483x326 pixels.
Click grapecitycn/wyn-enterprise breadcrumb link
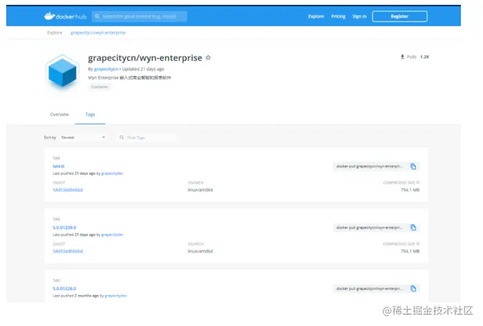(x=98, y=32)
